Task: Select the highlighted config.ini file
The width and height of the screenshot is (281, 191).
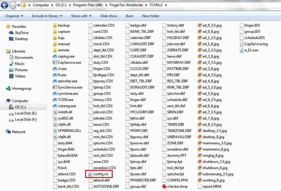Action: point(101,174)
